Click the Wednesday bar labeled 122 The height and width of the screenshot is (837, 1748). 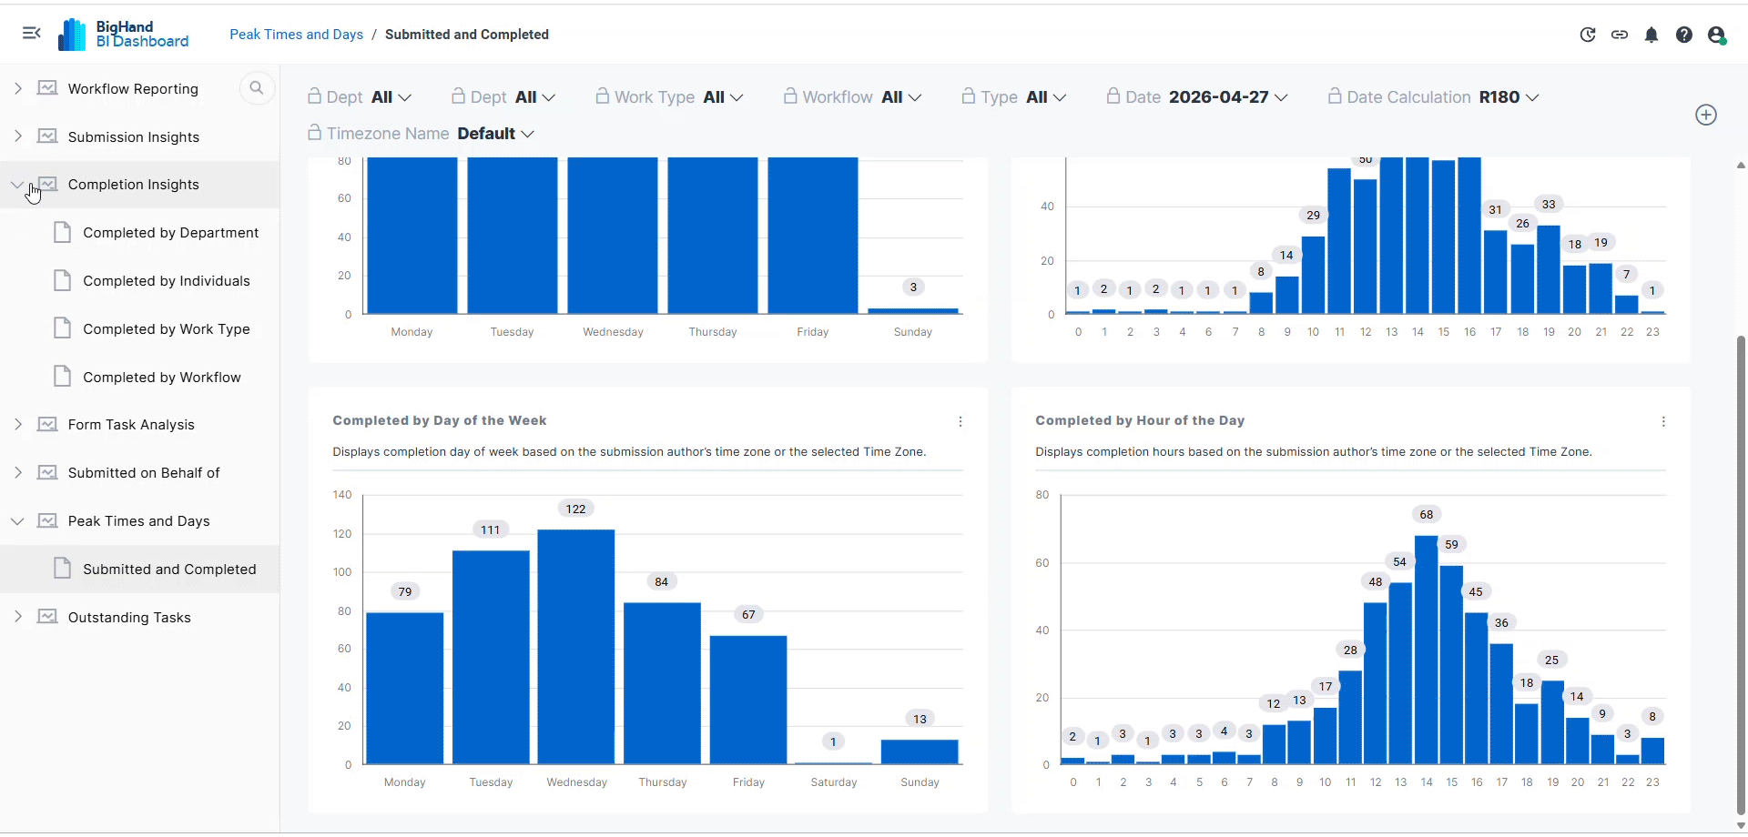(x=576, y=646)
